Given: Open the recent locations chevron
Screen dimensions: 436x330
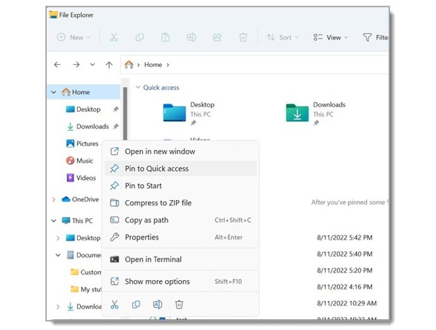Looking at the screenshot, I should coord(92,65).
